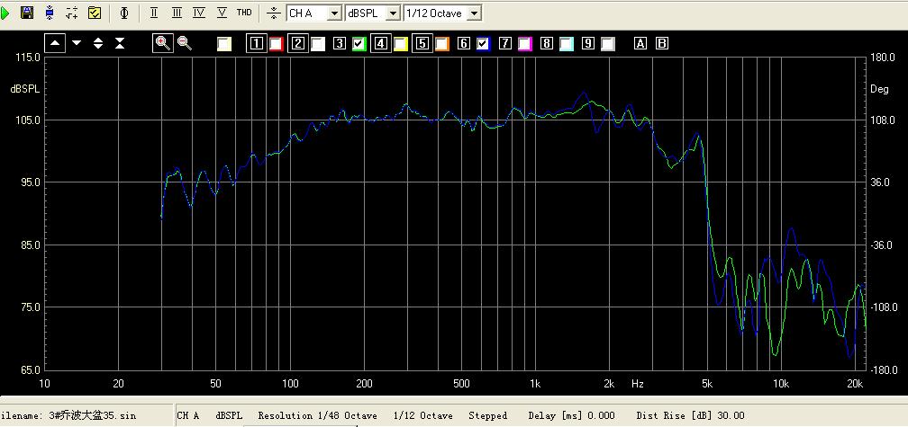Click the B curve button
908x427 pixels.
[x=662, y=43]
